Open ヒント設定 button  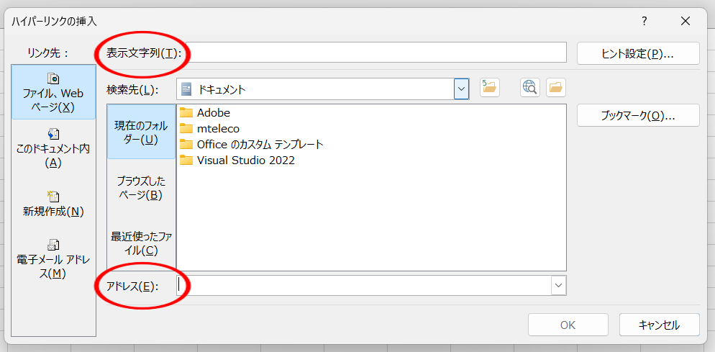tap(638, 53)
